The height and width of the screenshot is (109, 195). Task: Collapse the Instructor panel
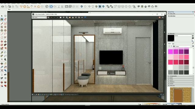(x=168, y=85)
